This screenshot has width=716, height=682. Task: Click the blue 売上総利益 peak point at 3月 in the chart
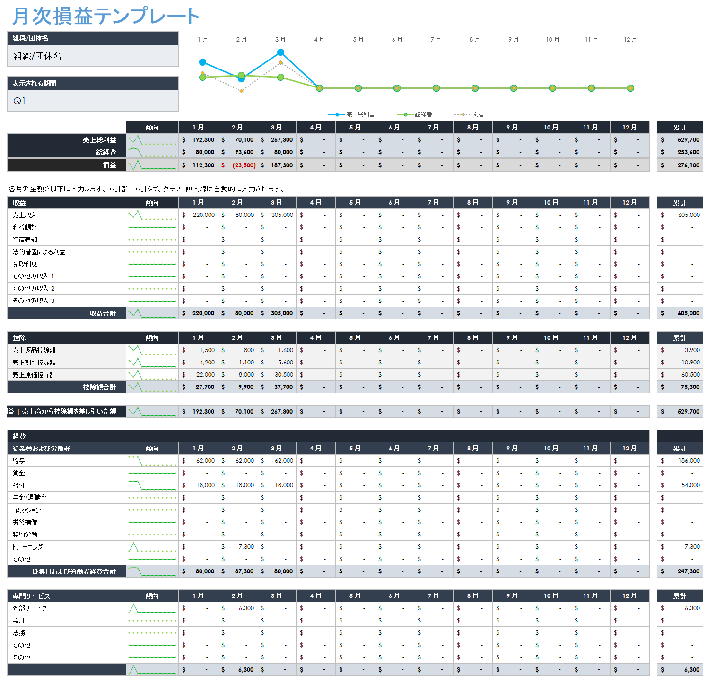tap(280, 52)
